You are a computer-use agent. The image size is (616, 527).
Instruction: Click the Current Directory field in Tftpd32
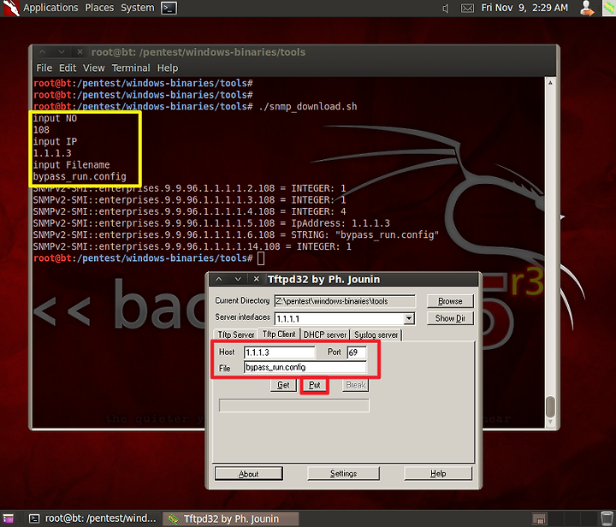345,301
